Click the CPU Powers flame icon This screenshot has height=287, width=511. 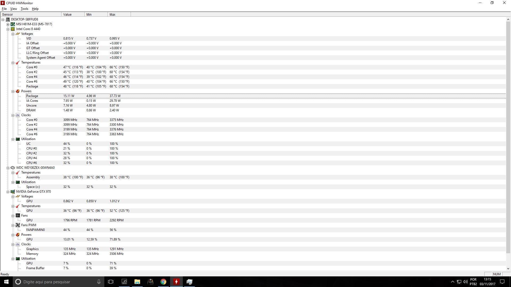(18, 91)
